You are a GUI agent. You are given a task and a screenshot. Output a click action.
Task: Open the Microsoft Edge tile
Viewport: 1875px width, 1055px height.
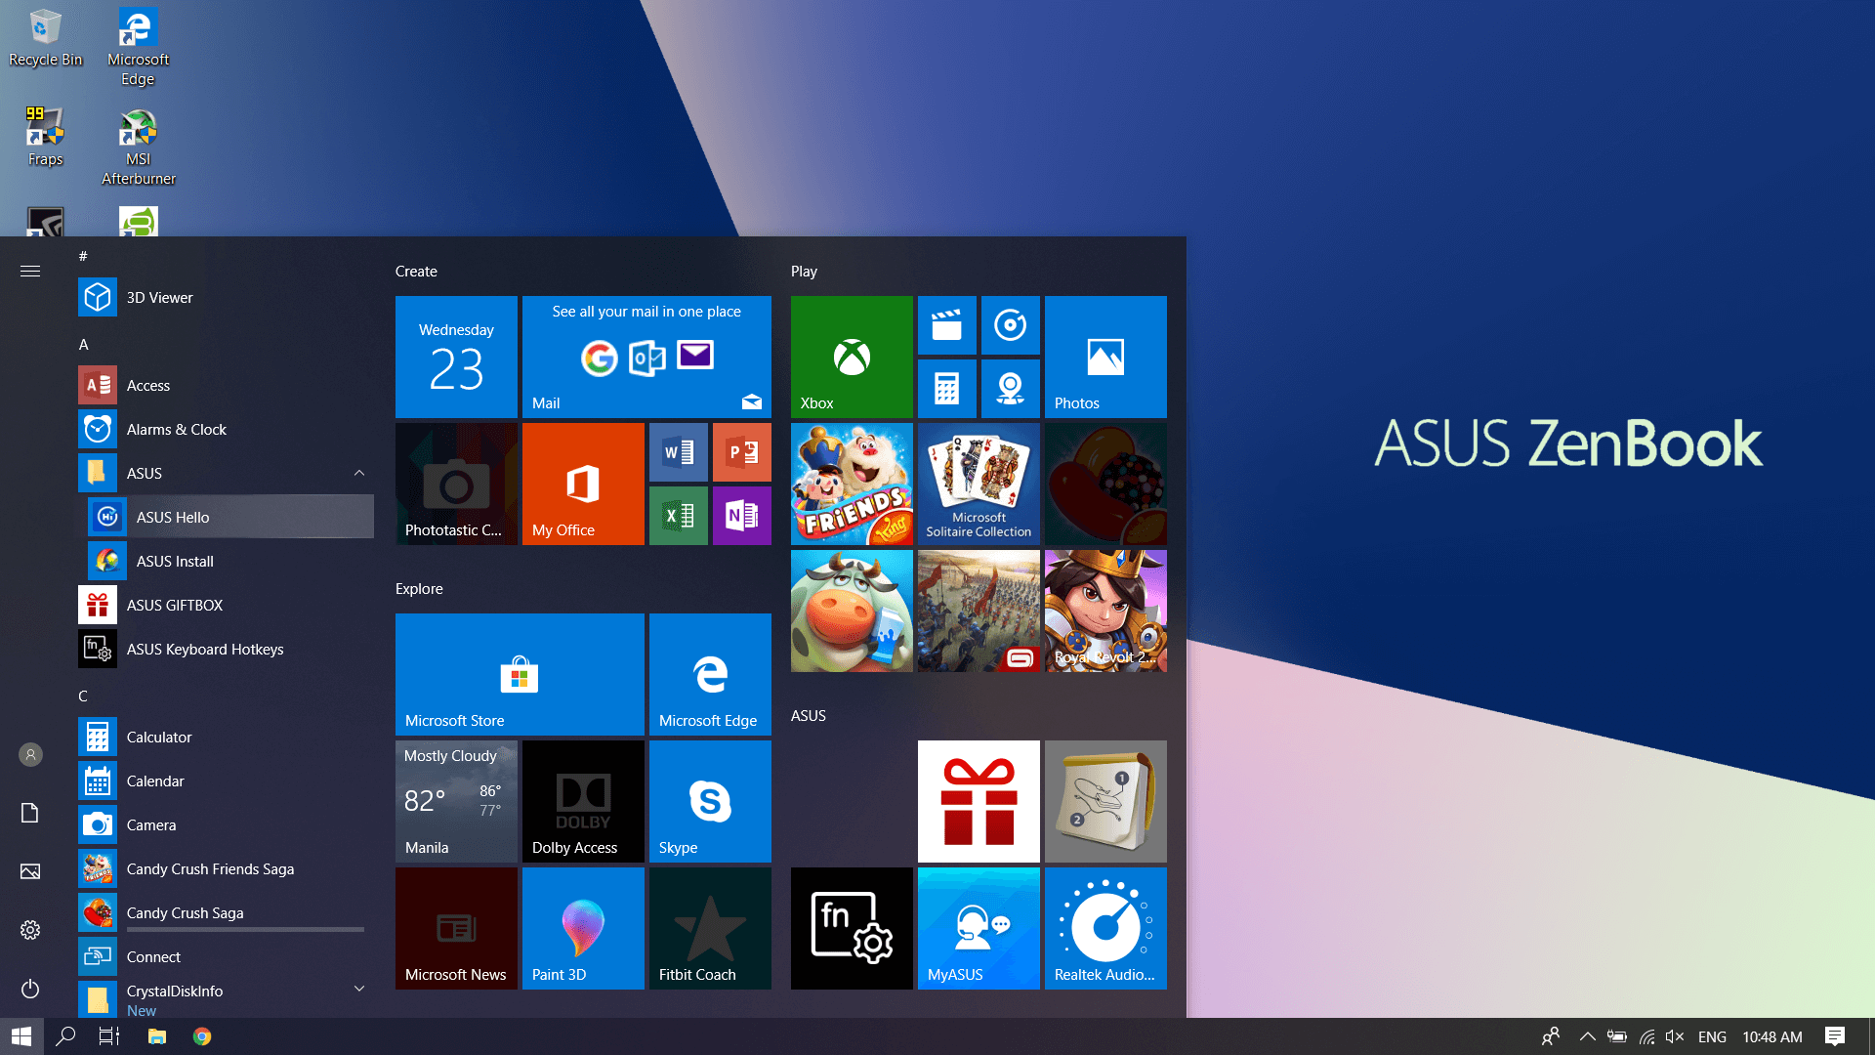pos(710,674)
